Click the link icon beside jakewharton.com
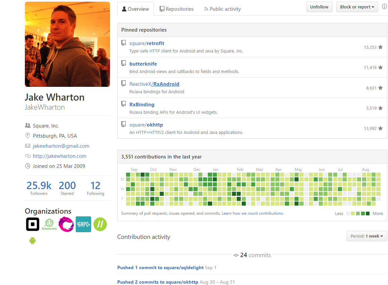Viewport: 388px width, 285px height. pyautogui.click(x=28, y=156)
